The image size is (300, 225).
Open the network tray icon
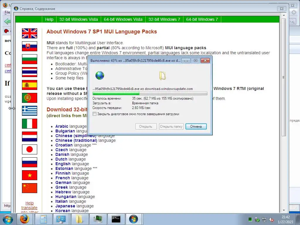[x=264, y=220]
